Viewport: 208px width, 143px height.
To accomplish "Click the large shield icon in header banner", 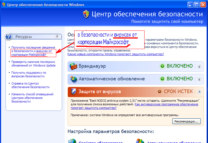I will [x=86, y=14].
